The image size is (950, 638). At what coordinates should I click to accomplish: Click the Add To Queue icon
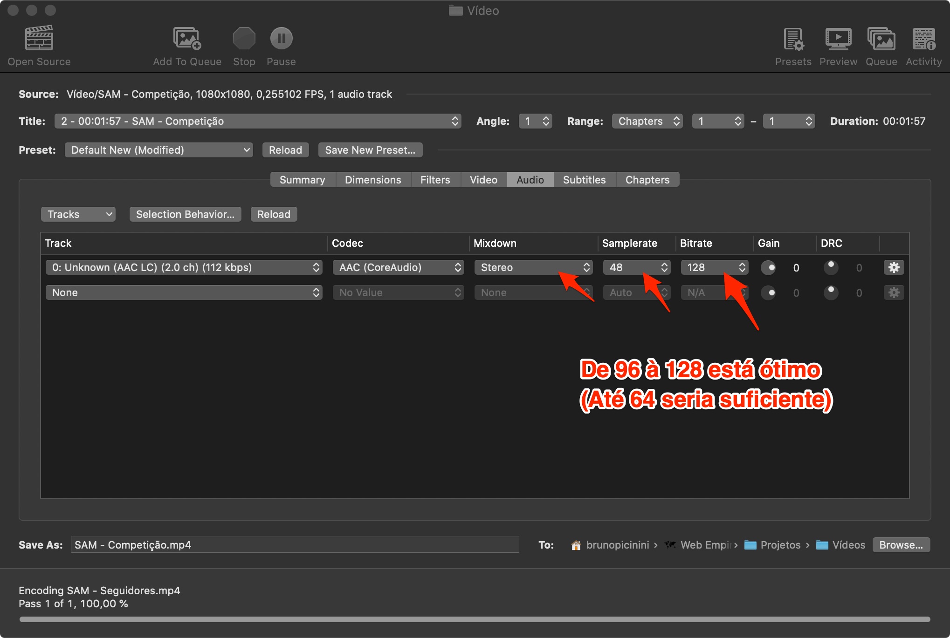pyautogui.click(x=187, y=38)
